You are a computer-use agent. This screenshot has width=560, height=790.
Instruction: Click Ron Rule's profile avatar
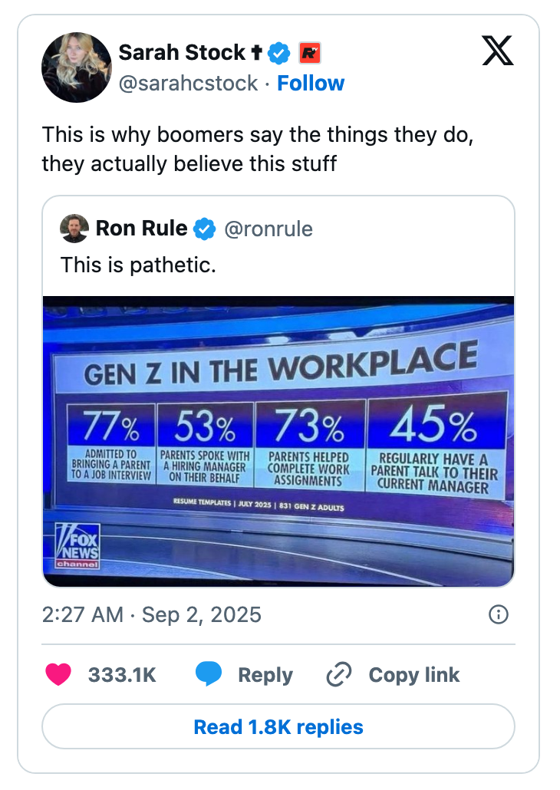point(74,228)
